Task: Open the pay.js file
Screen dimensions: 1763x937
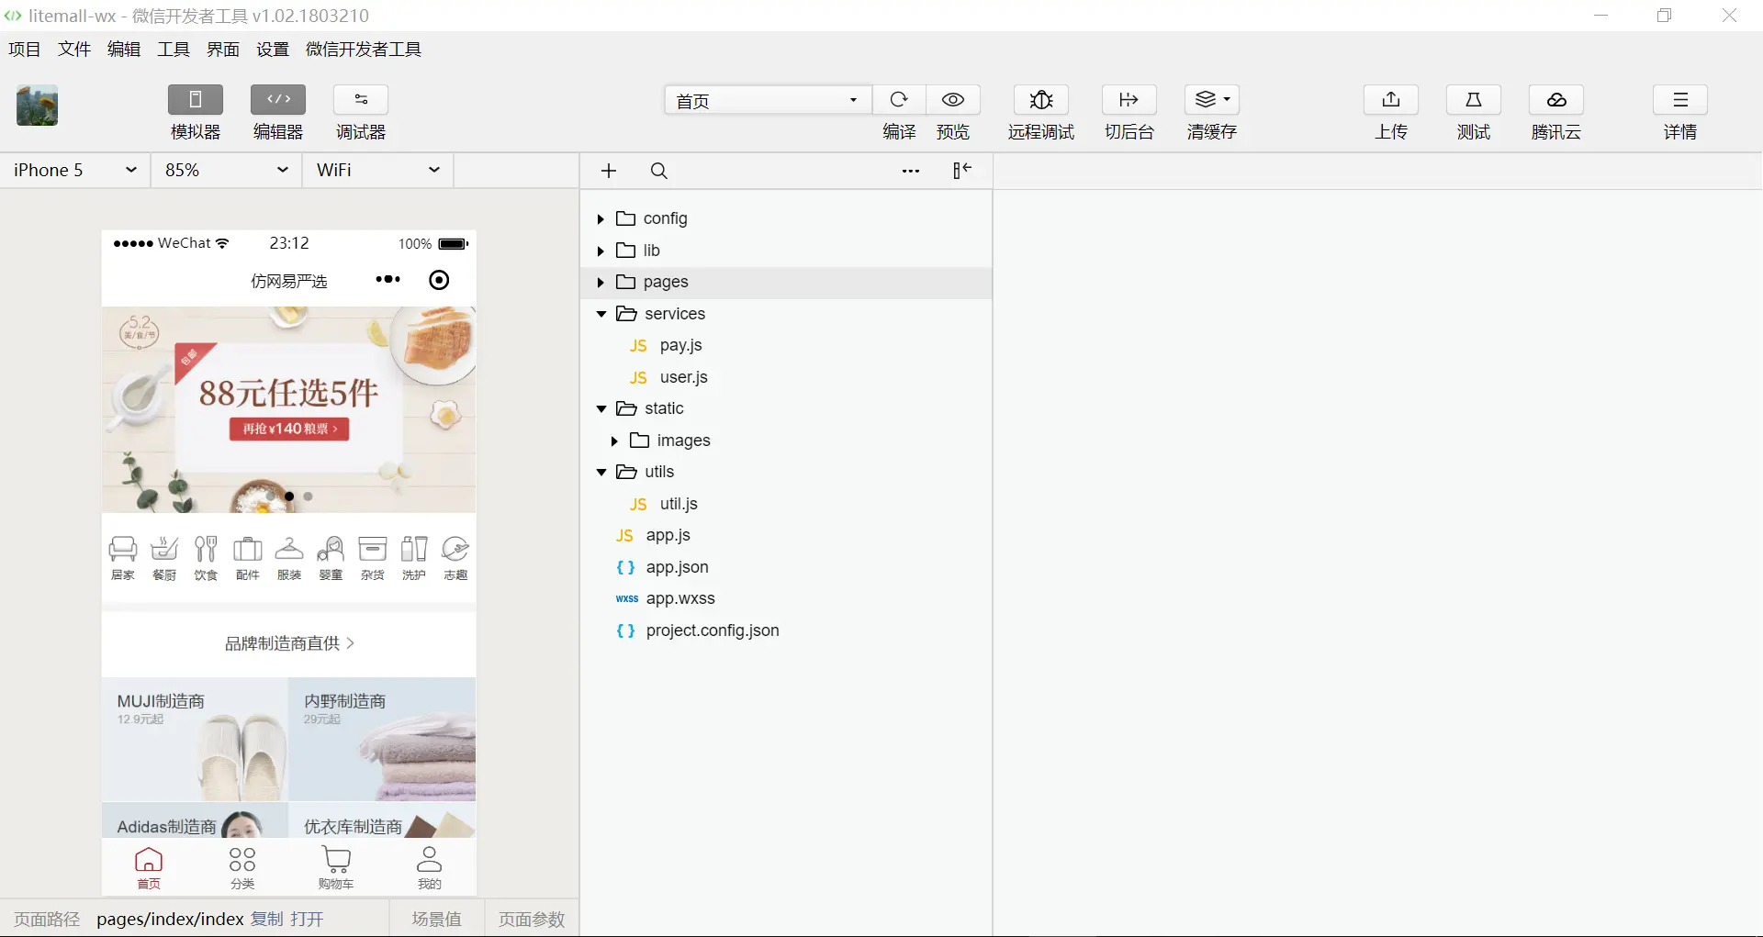Action: click(787, 345)
